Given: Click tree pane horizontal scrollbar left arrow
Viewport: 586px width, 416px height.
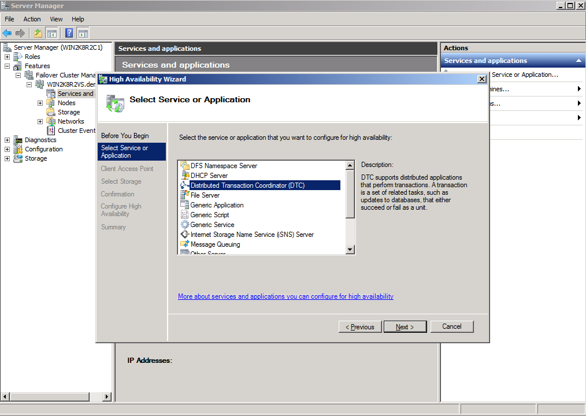Looking at the screenshot, I should (5, 396).
